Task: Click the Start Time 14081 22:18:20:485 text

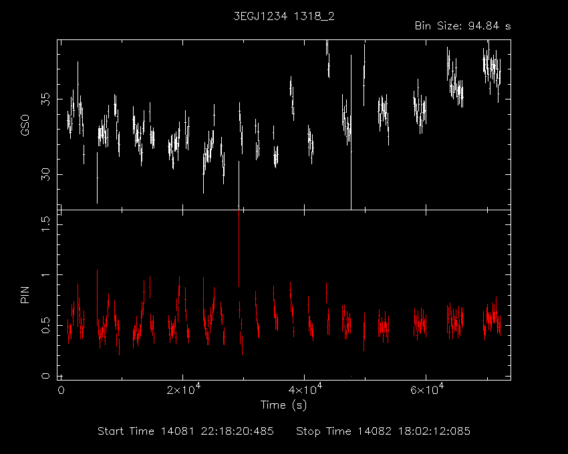Action: coord(186,431)
